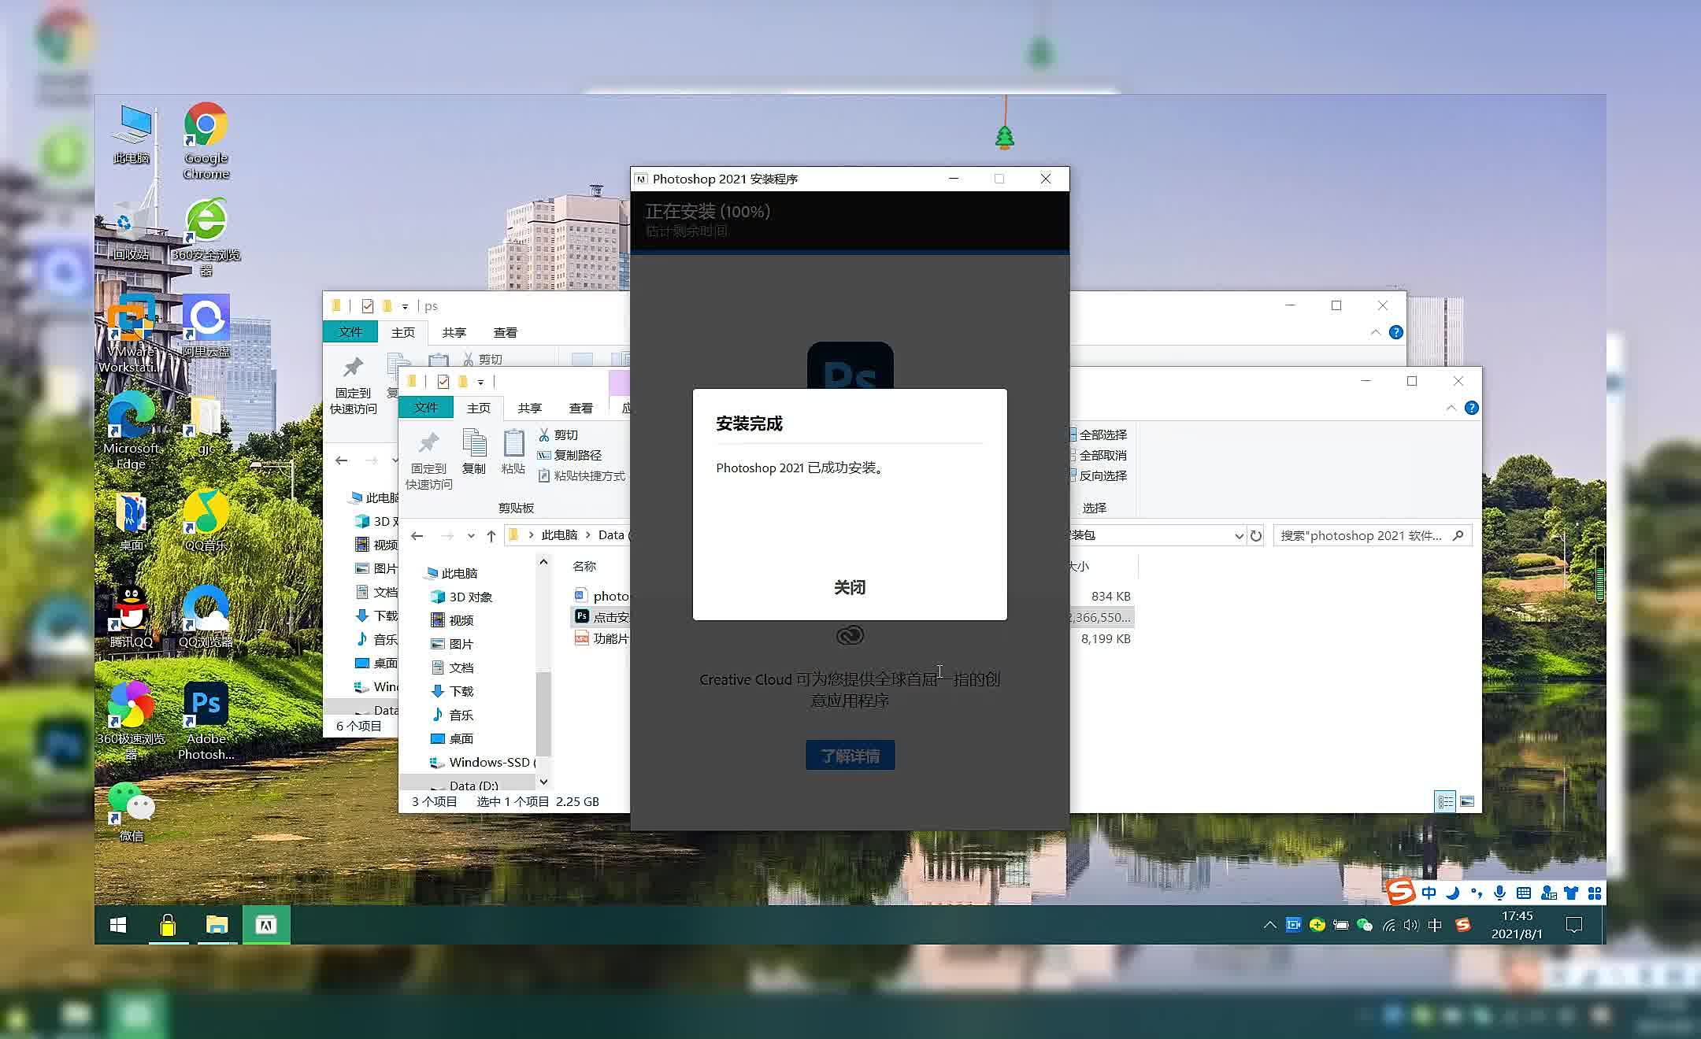Click the photoshop 2021 search box

pos(1372,535)
